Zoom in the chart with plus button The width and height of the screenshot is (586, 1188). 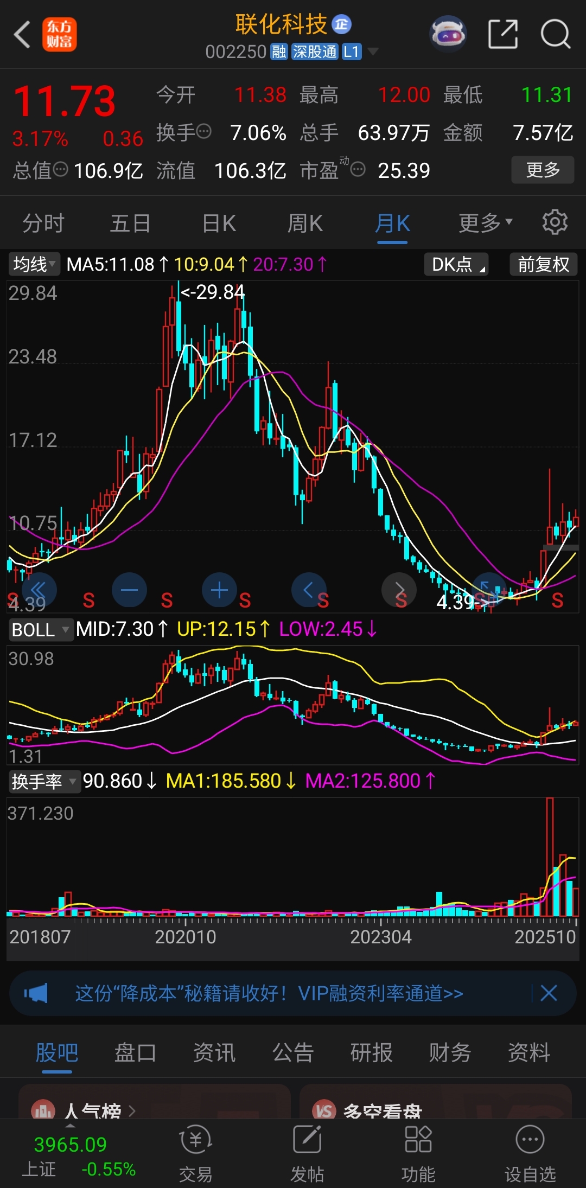coord(219,590)
